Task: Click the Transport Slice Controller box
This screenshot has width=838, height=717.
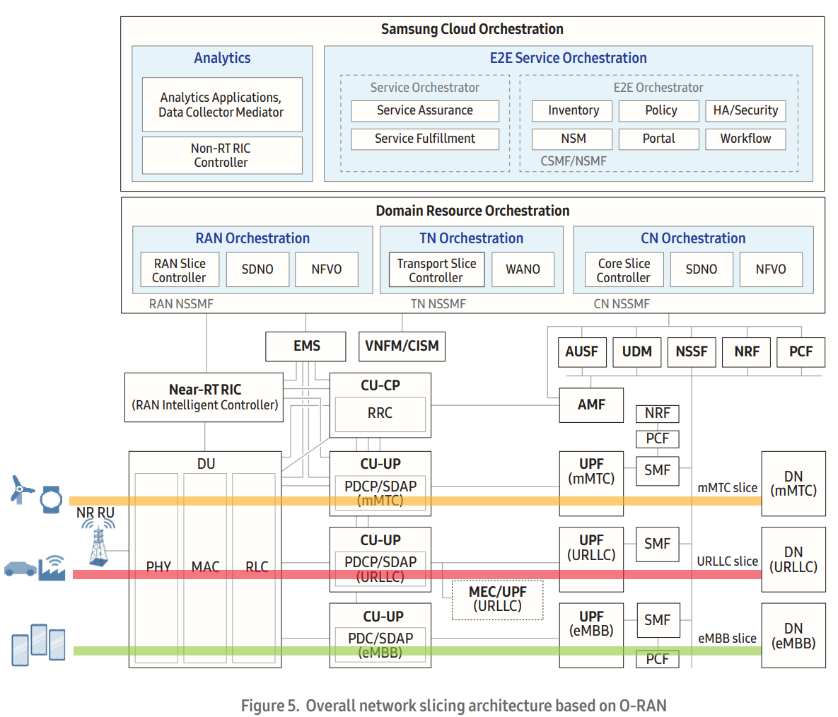Action: (436, 270)
